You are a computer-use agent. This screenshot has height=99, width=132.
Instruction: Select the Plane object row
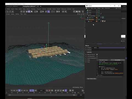pyautogui.click(x=90, y=14)
